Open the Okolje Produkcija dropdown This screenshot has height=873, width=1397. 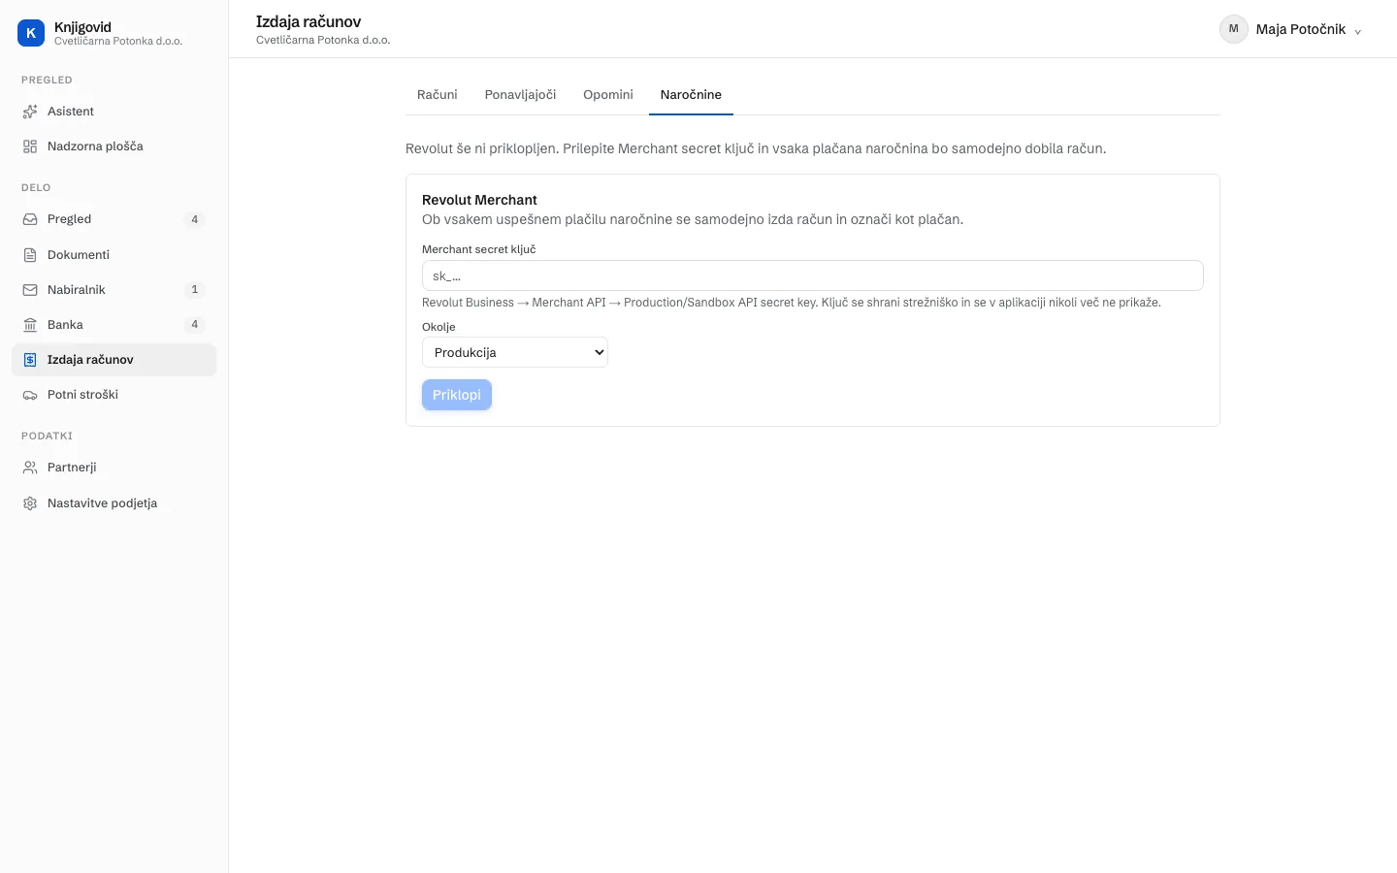515,352
